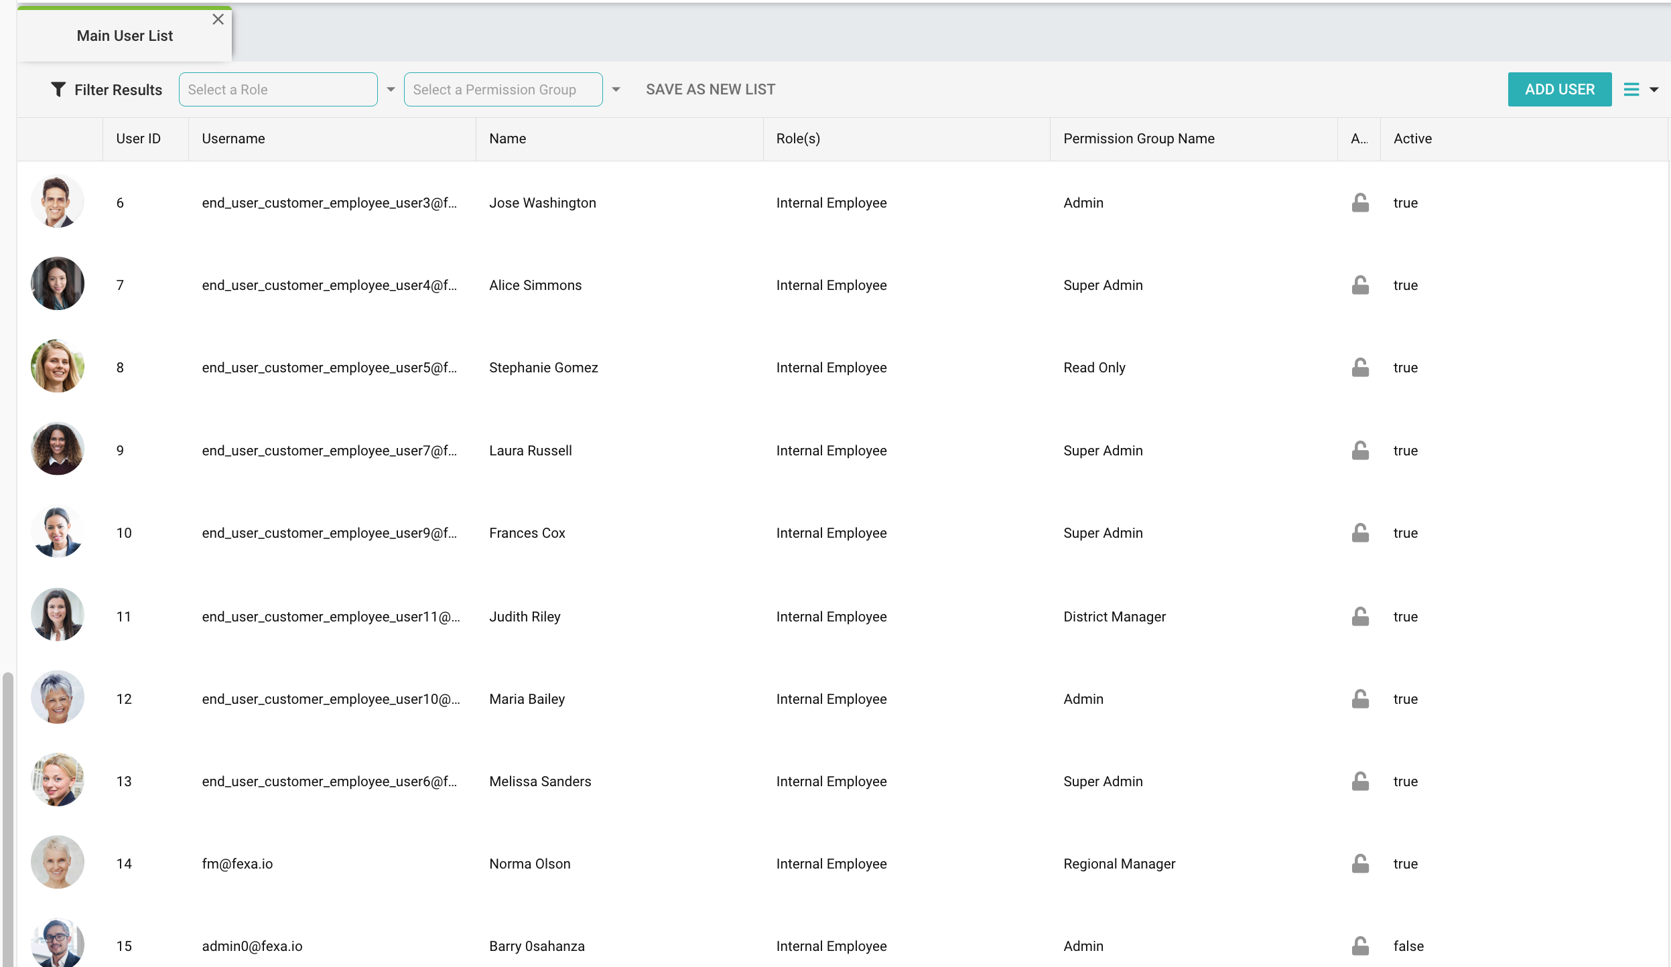1671x967 pixels.
Task: Toggle account lock for Laura Russell
Action: tap(1360, 450)
